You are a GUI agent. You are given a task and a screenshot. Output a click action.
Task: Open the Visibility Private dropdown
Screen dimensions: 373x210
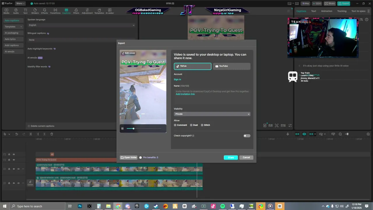212,114
